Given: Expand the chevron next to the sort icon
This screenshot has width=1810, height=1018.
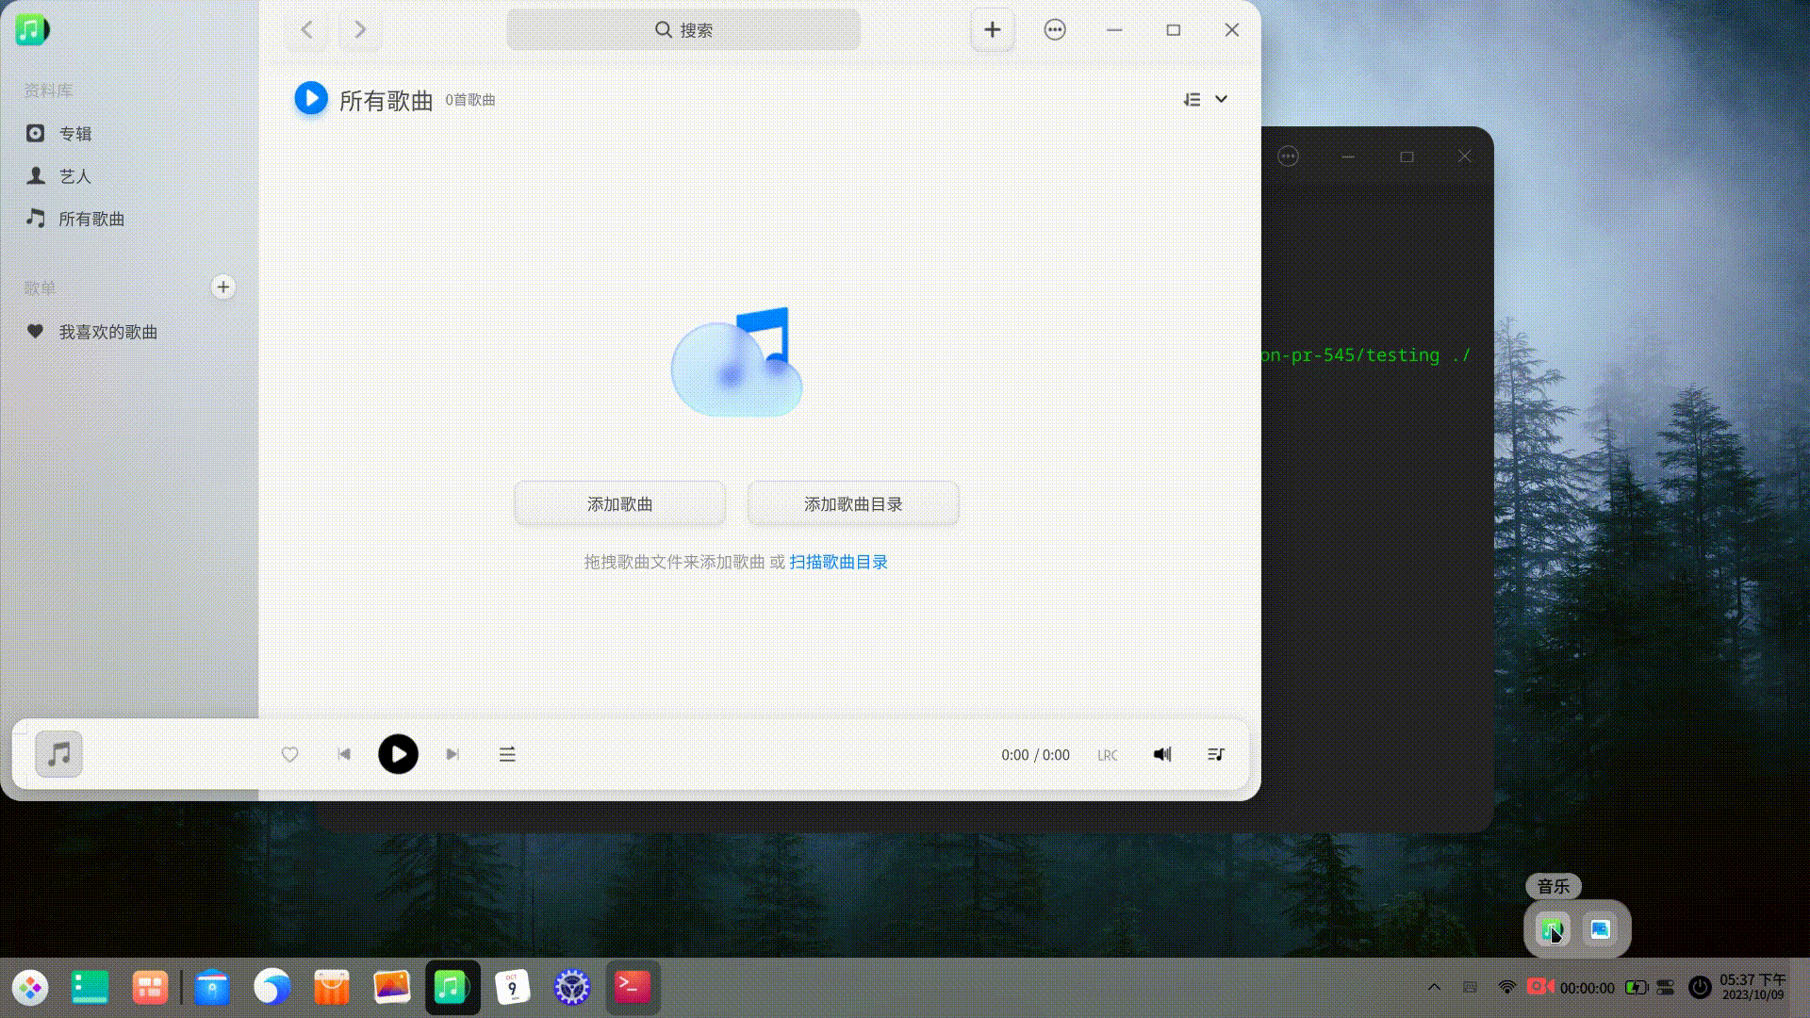Looking at the screenshot, I should click(x=1222, y=99).
